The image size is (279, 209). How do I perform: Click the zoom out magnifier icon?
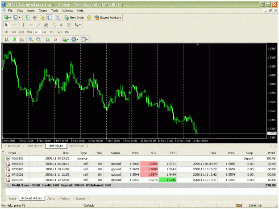point(38,39)
